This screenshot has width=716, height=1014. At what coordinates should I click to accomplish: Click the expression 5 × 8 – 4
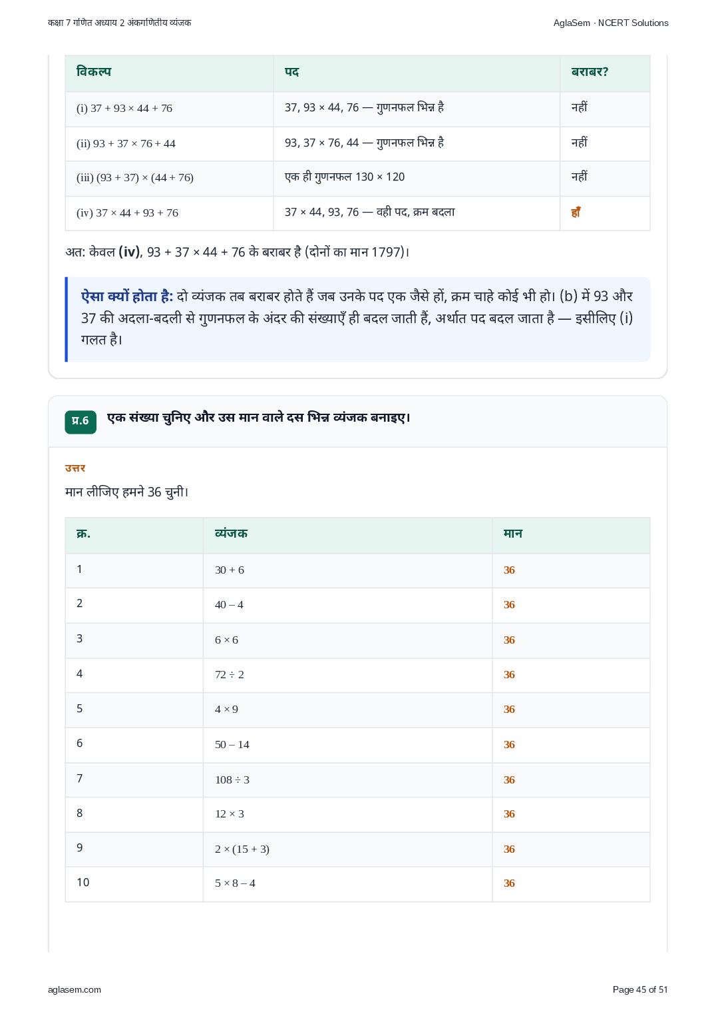click(x=235, y=883)
